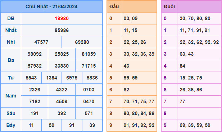Viewport: 222px width, 132px height.
Task: Select Đuôi values '15, 25, 75'
Action: point(191,78)
